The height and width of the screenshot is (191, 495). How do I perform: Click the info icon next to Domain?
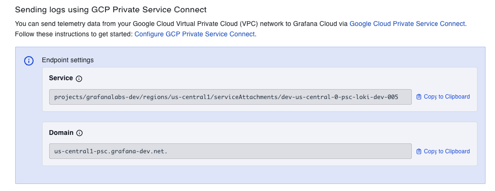[x=79, y=133]
